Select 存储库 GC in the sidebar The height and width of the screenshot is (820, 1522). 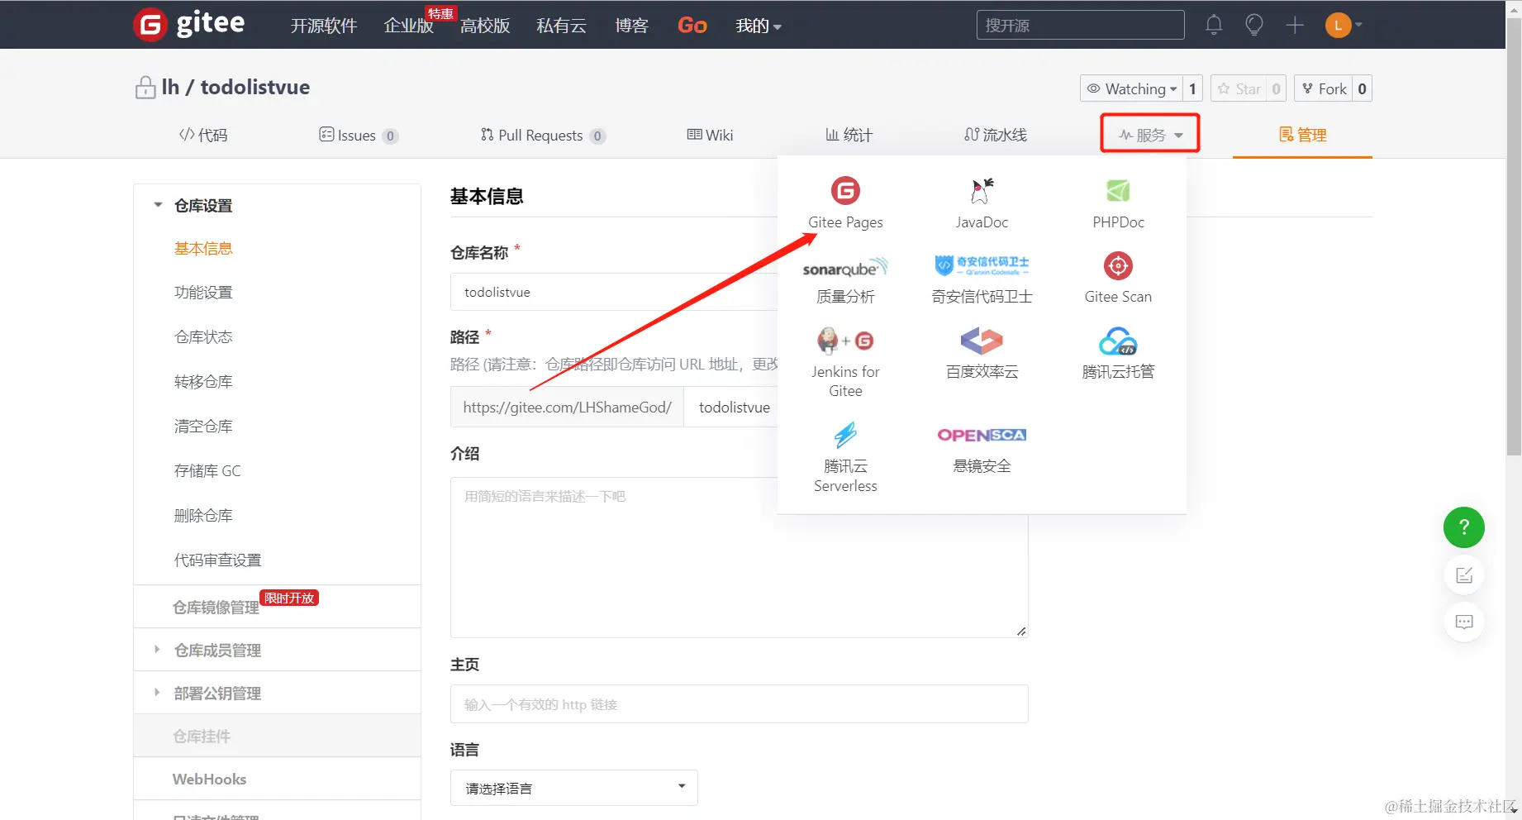pos(207,471)
